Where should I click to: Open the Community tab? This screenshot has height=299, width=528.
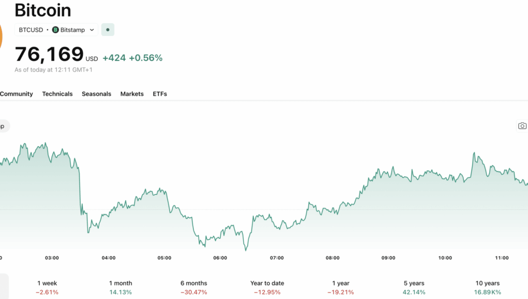tap(17, 94)
